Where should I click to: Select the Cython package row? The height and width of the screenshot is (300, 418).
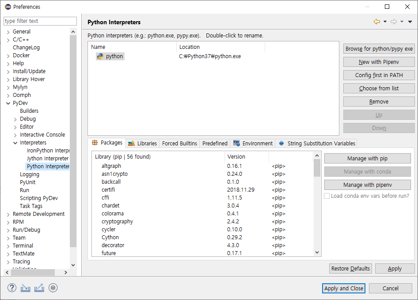pos(203,237)
